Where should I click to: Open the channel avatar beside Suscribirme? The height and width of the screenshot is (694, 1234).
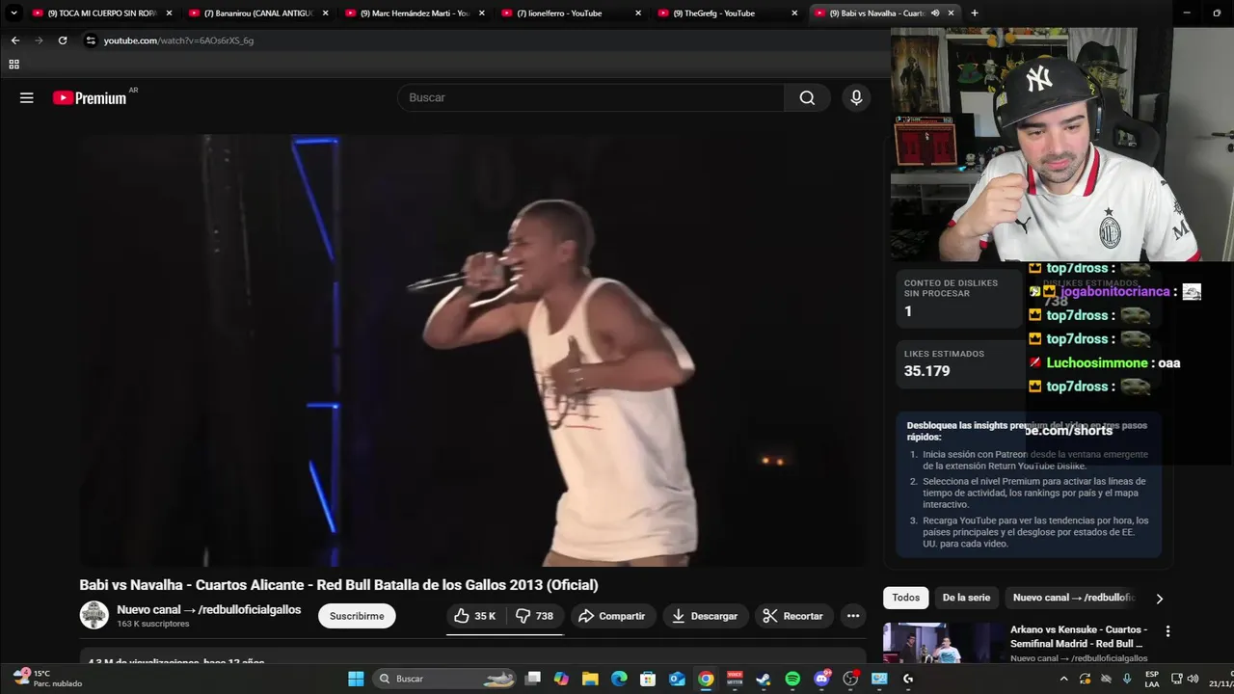[x=94, y=615]
